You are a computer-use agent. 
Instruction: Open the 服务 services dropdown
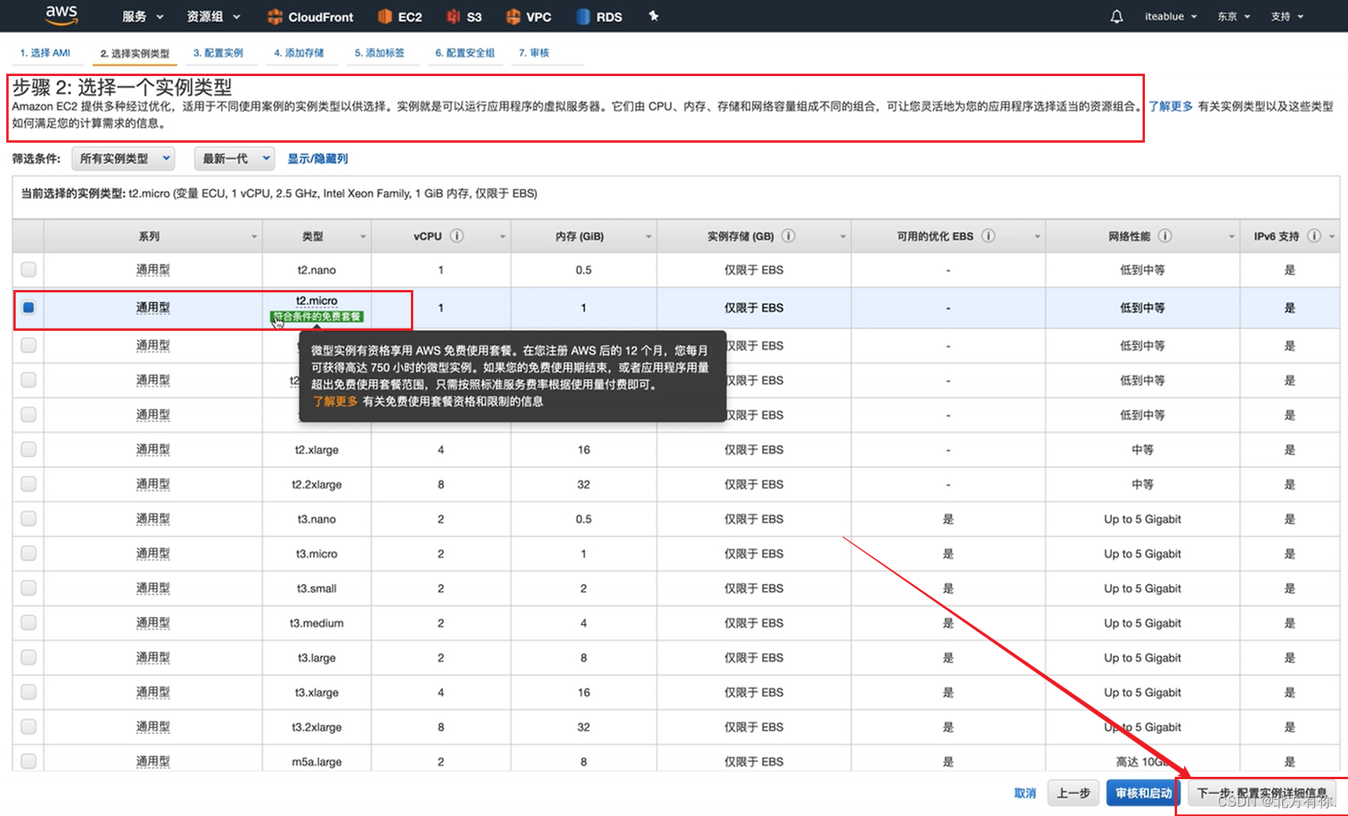[143, 16]
